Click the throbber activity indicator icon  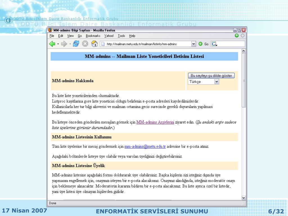[243, 36]
